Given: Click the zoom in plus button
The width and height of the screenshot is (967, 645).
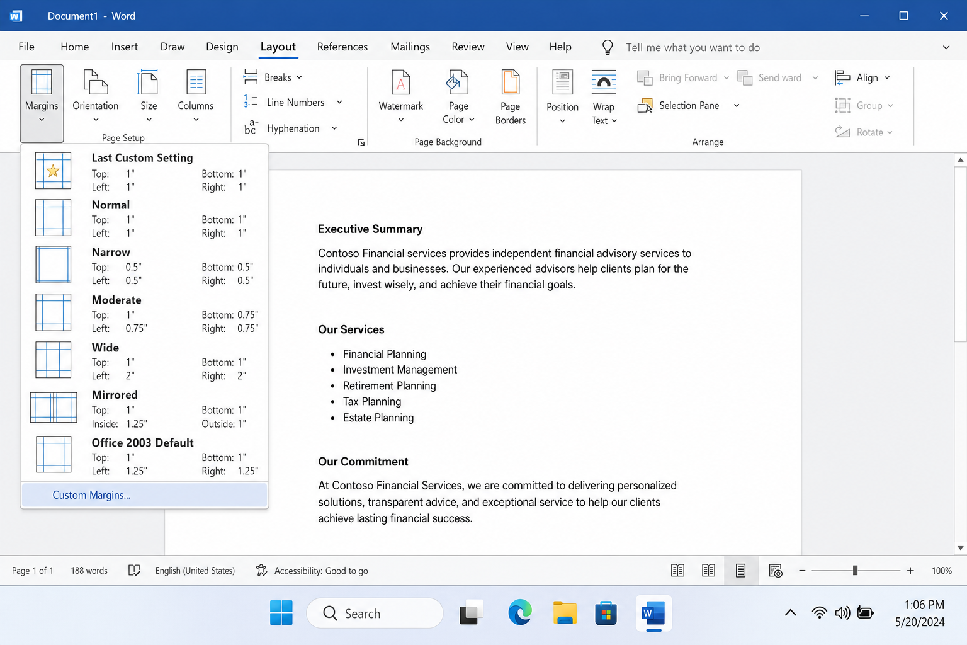Looking at the screenshot, I should click(910, 571).
